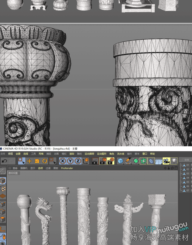The width and height of the screenshot is (192, 245).
Task: Select the Rotate tool
Action: [x=45, y=161]
